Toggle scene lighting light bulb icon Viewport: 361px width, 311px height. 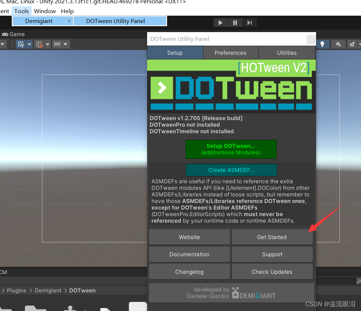(322, 44)
